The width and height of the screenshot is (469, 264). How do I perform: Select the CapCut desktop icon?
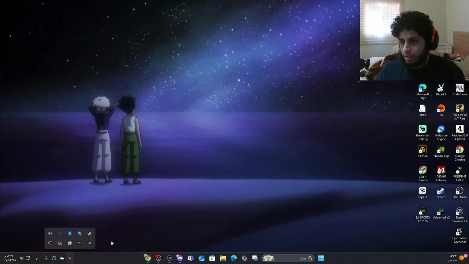click(x=422, y=192)
